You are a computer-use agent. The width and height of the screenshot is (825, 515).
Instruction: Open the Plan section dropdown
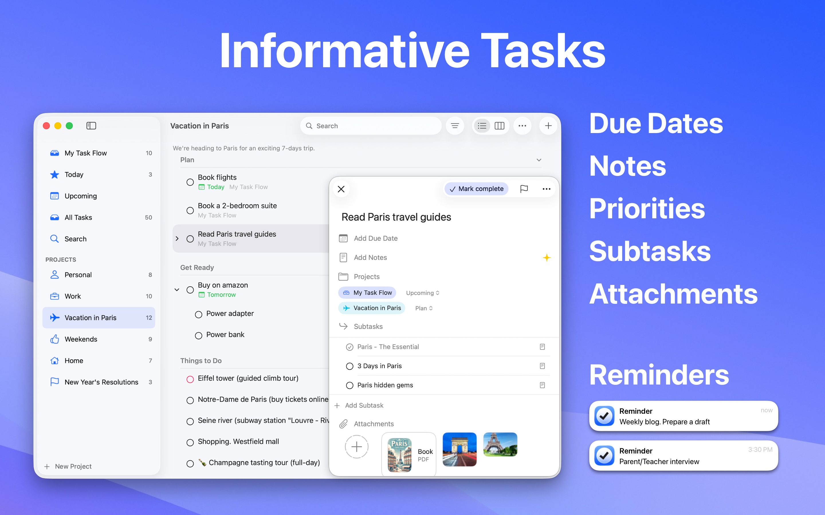coord(424,308)
